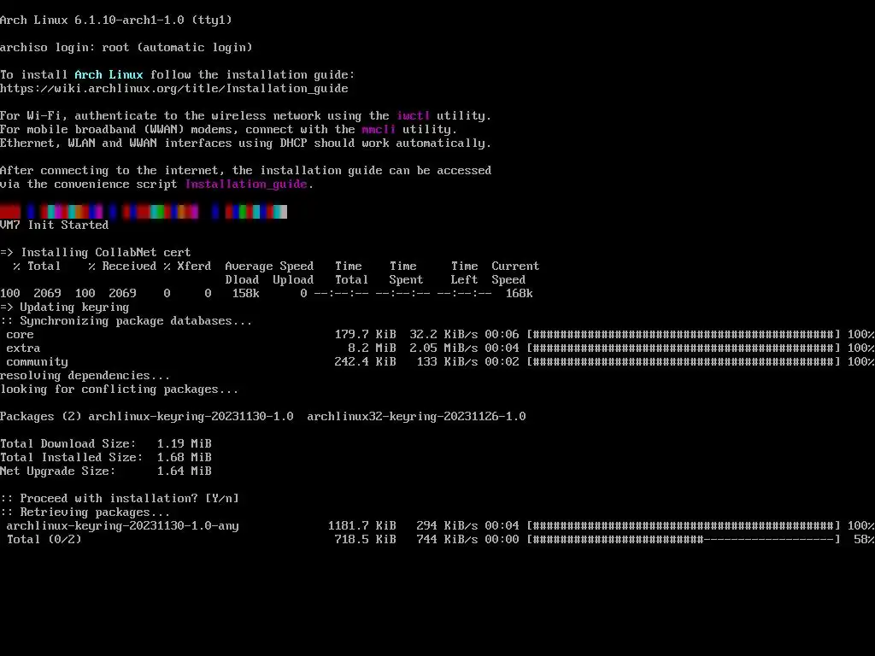
Task: Click the 'For Wi-Fi, authenticate' instruction line
Action: (245, 115)
